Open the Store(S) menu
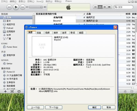This screenshot has width=137, height=111. pyautogui.click(x=40, y=1)
